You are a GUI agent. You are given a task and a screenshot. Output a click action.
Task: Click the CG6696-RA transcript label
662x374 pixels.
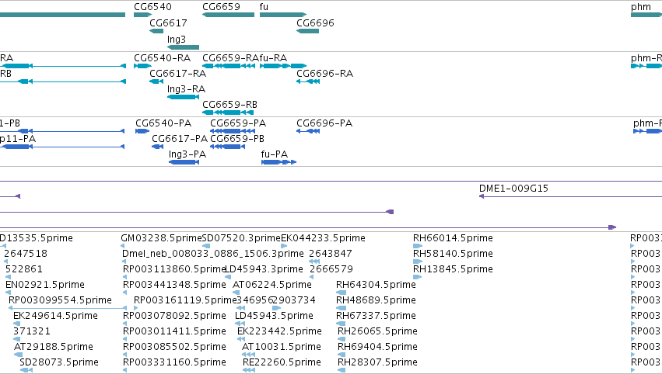tap(324, 73)
